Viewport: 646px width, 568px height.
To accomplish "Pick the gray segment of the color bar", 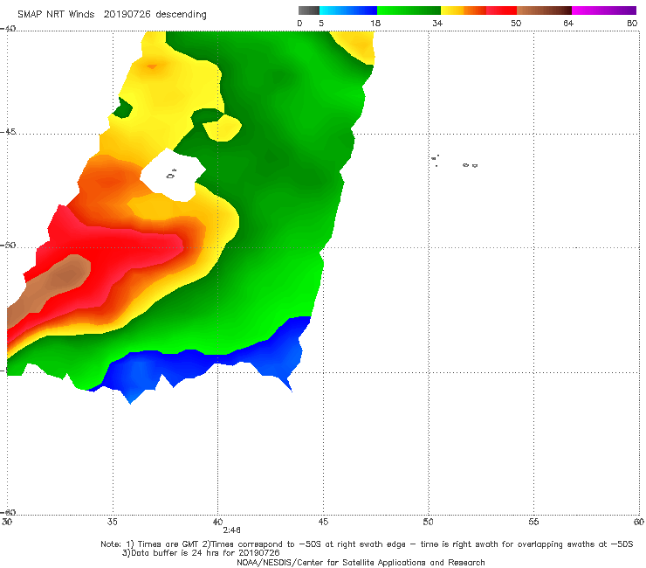I will click(309, 10).
